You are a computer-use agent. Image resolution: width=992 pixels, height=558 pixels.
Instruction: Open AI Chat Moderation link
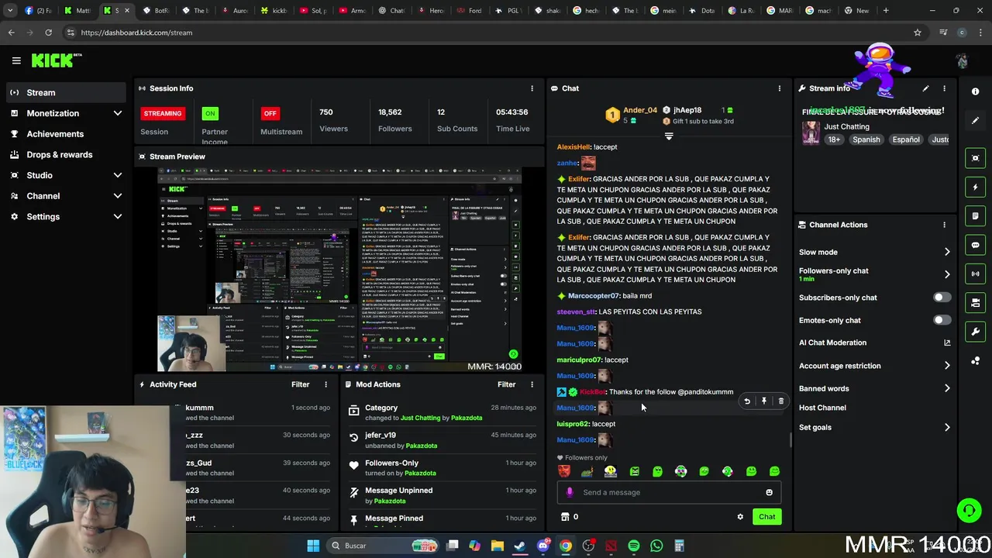tap(875, 343)
